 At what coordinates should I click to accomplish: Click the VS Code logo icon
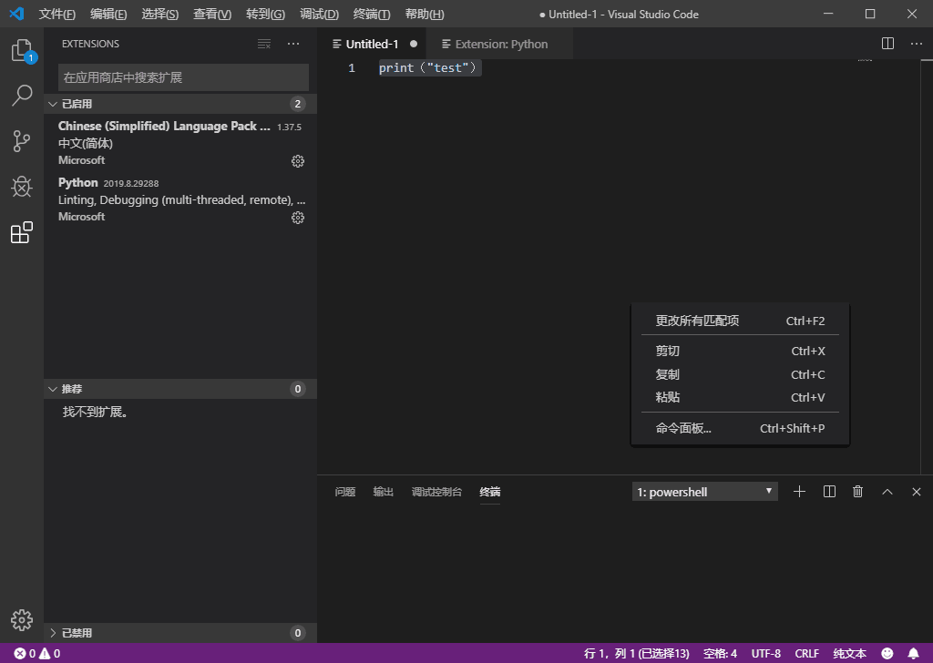click(x=16, y=14)
